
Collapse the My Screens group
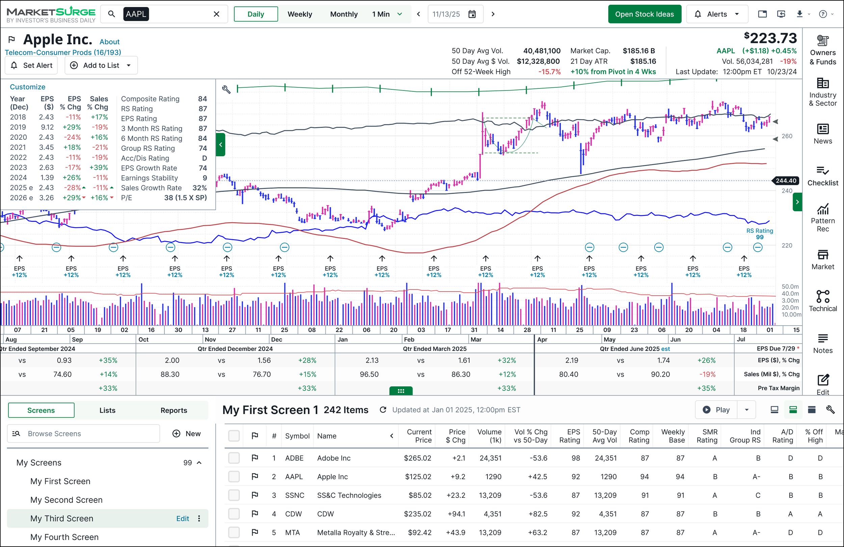(199, 463)
